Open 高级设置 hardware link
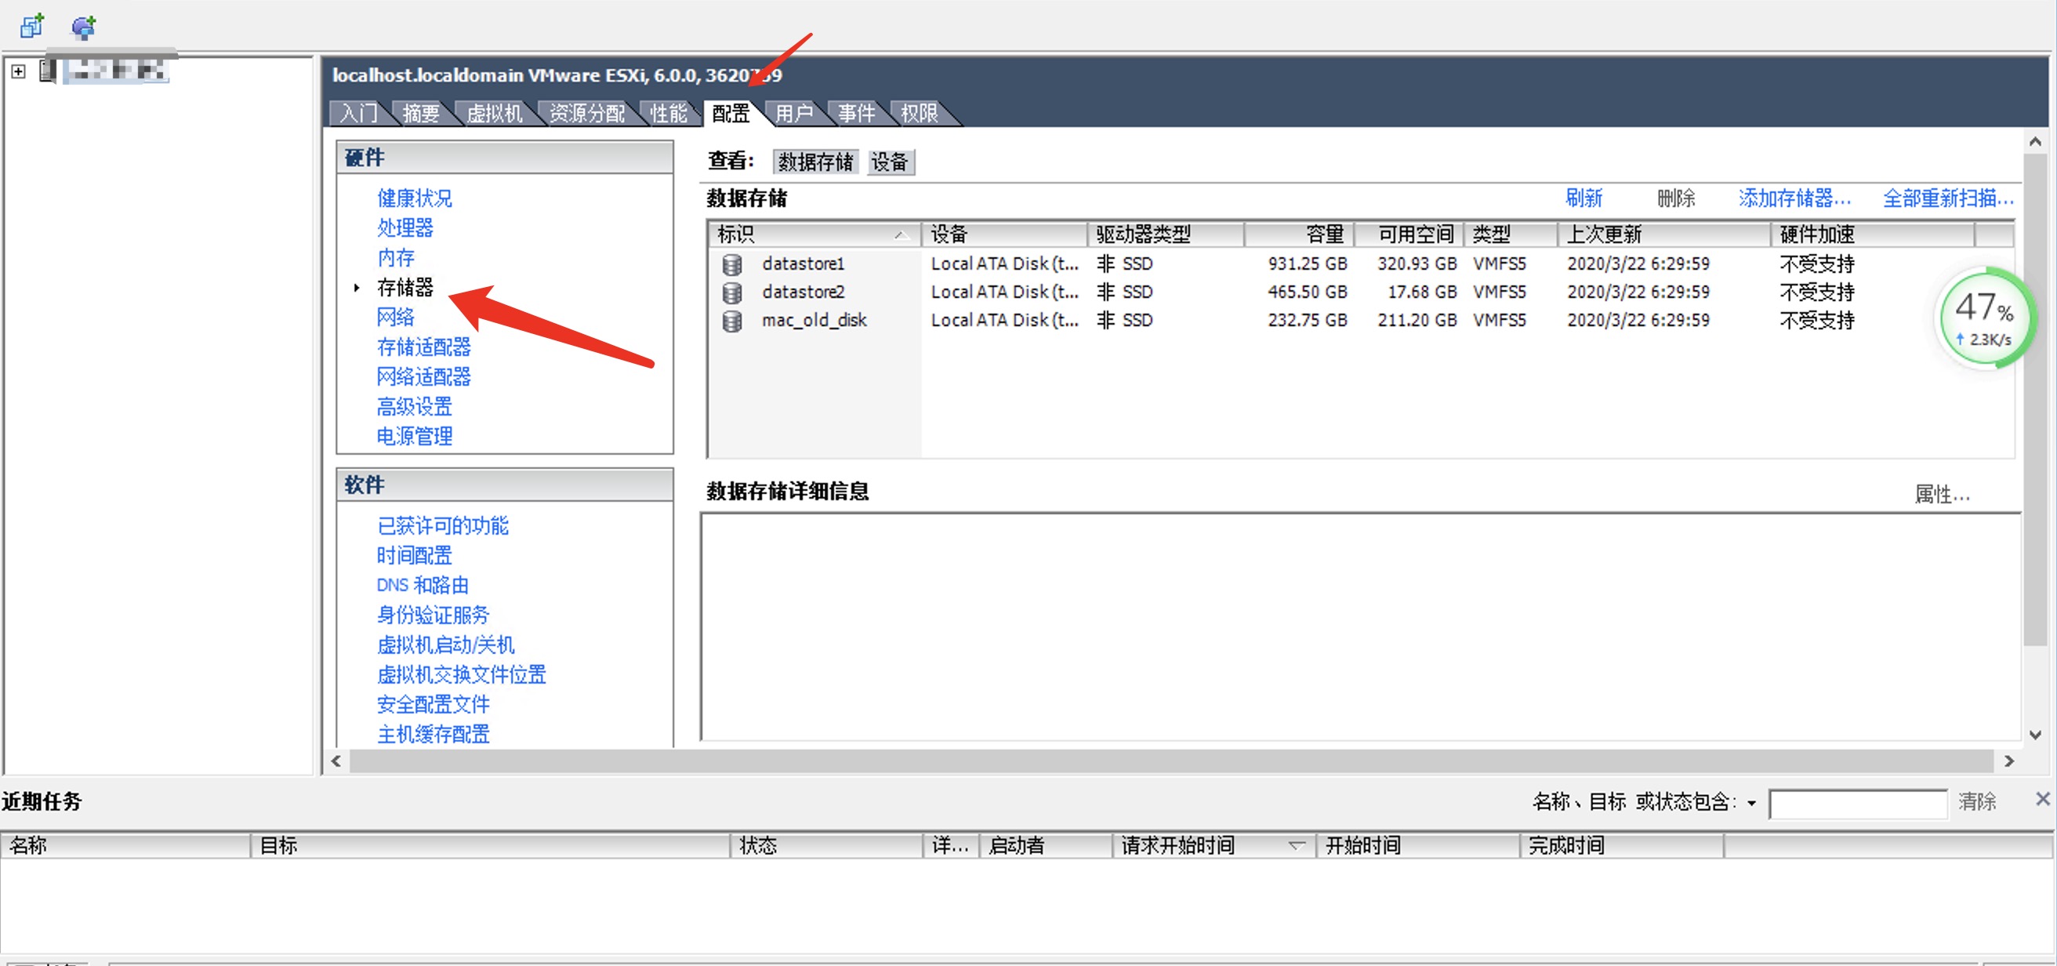This screenshot has height=966, width=2057. [x=415, y=407]
